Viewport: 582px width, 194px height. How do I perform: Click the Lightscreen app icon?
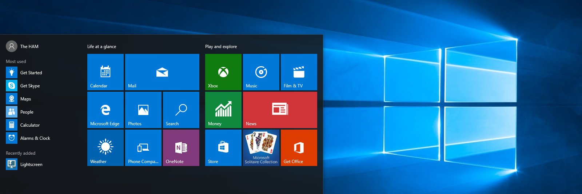(12, 164)
